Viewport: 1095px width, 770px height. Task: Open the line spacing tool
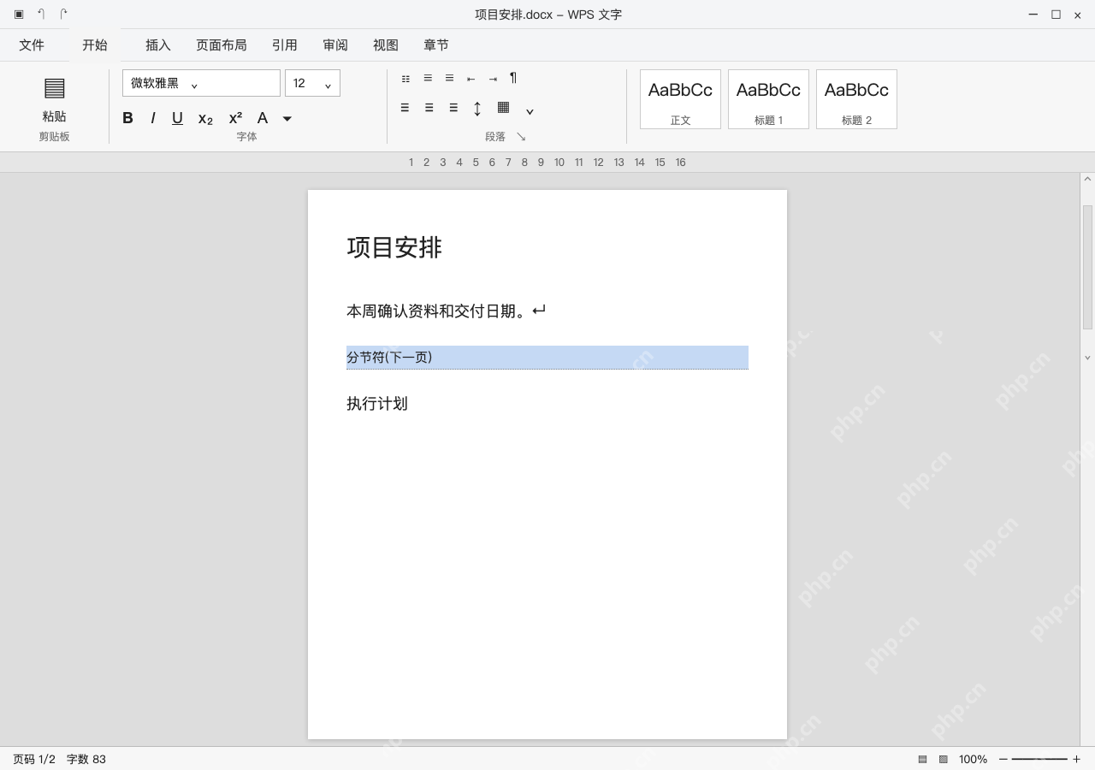click(477, 109)
